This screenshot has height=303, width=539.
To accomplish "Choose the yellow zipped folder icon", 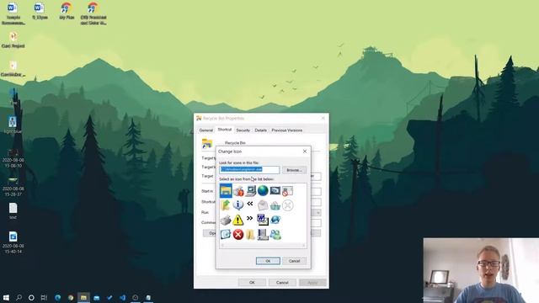I will tap(250, 234).
